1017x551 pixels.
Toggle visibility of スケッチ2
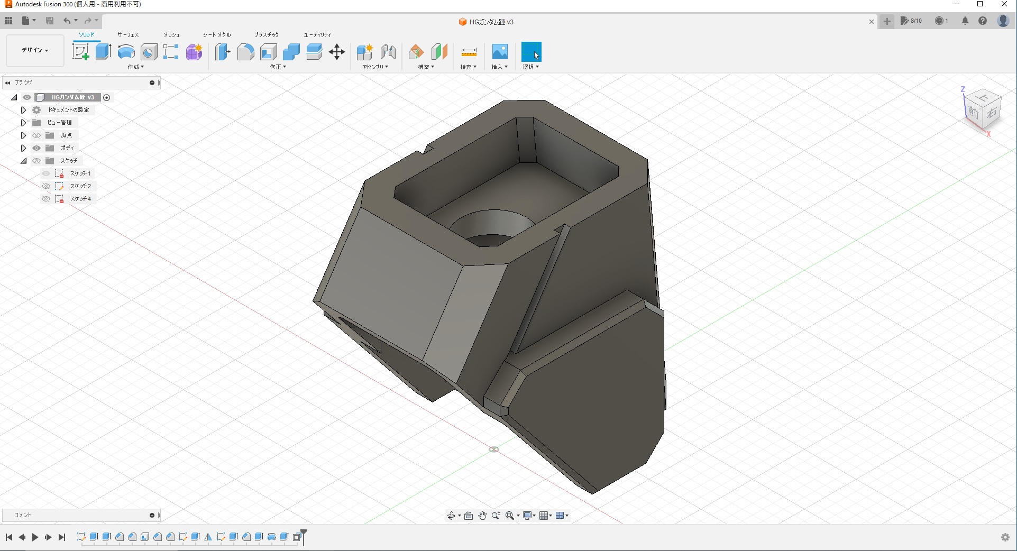coord(46,186)
